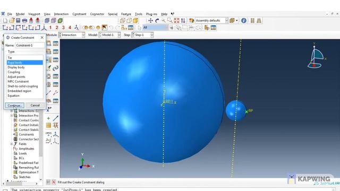Click the Turn perspective off icon
This screenshot has height=191, width=340.
[252, 21]
